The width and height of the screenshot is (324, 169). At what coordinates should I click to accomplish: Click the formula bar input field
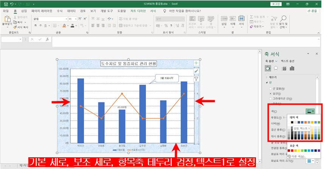point(186,42)
